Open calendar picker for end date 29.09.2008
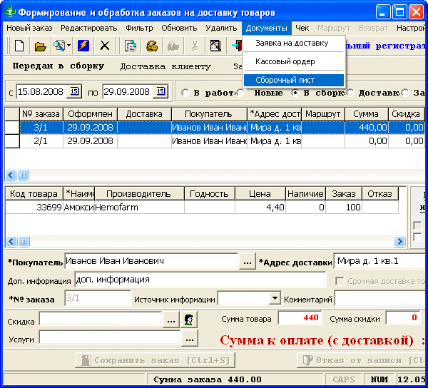Screen dimensions: 428x388 click(160, 92)
